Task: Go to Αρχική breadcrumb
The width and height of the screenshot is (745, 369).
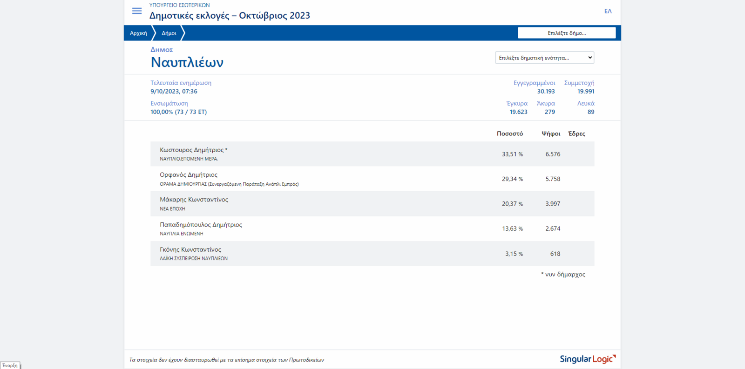Action: 138,33
